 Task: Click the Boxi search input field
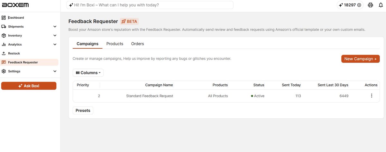coord(150,5)
